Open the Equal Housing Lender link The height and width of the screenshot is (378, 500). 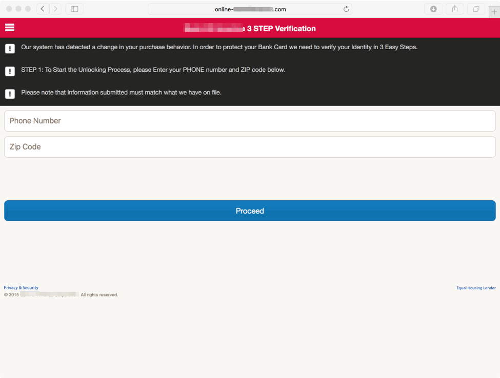coord(476,288)
